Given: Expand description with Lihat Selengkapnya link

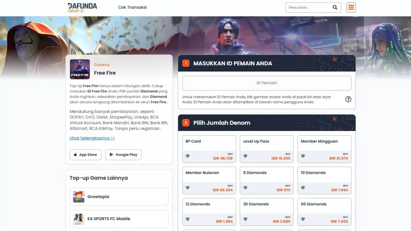Looking at the screenshot, I should pos(92,138).
